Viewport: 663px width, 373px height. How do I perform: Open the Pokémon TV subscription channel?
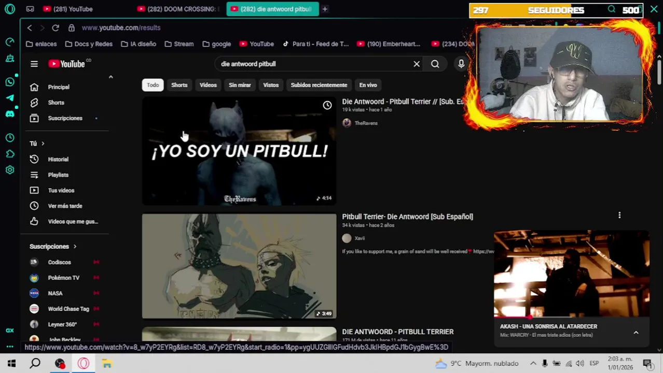(x=64, y=278)
